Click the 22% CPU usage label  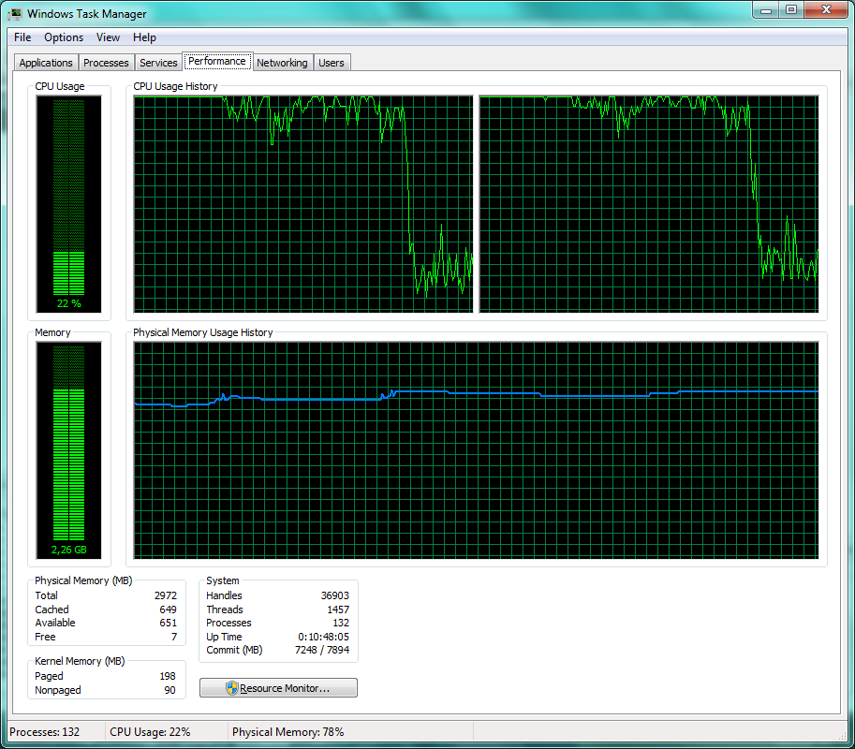coord(68,303)
